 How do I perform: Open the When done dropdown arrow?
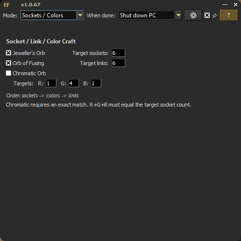178,15
